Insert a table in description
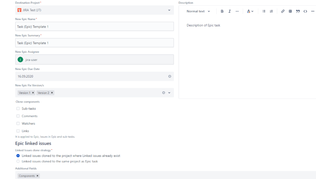The height and width of the screenshot is (179, 316). [290, 11]
